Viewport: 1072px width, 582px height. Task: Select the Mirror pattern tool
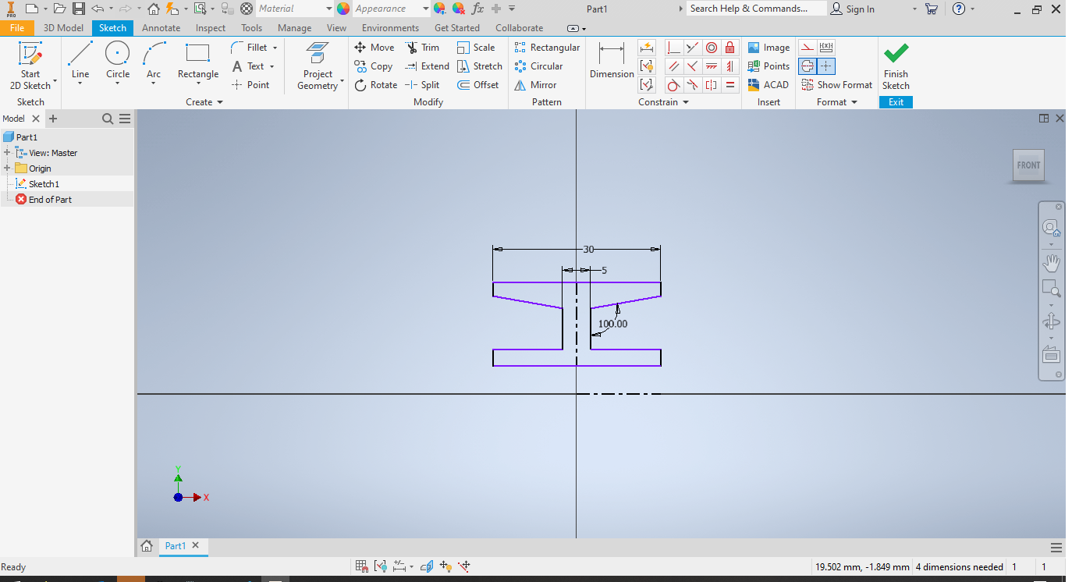(x=536, y=84)
